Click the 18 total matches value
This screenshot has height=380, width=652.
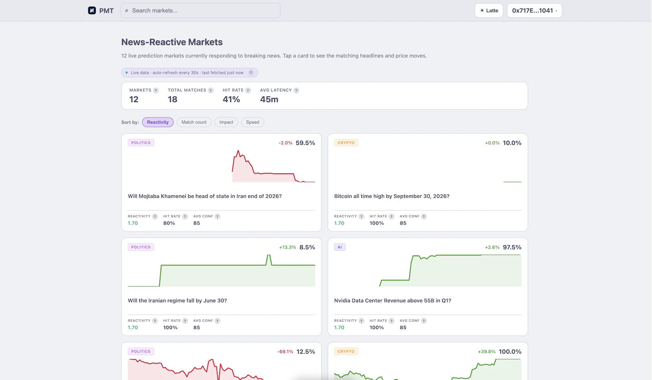pos(173,99)
